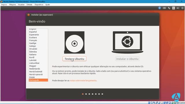Viewport: 185px width, 104px height.
Task: Click the orange first progress dot
Action: (x=83, y=94)
